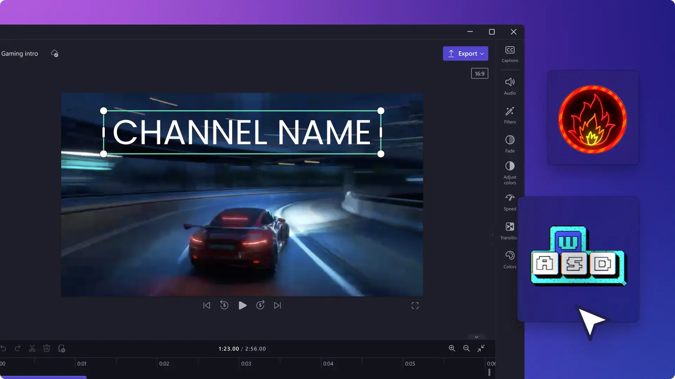Image resolution: width=675 pixels, height=379 pixels.
Task: Toggle the 16:9 aspect ratio dropdown
Action: coord(480,73)
